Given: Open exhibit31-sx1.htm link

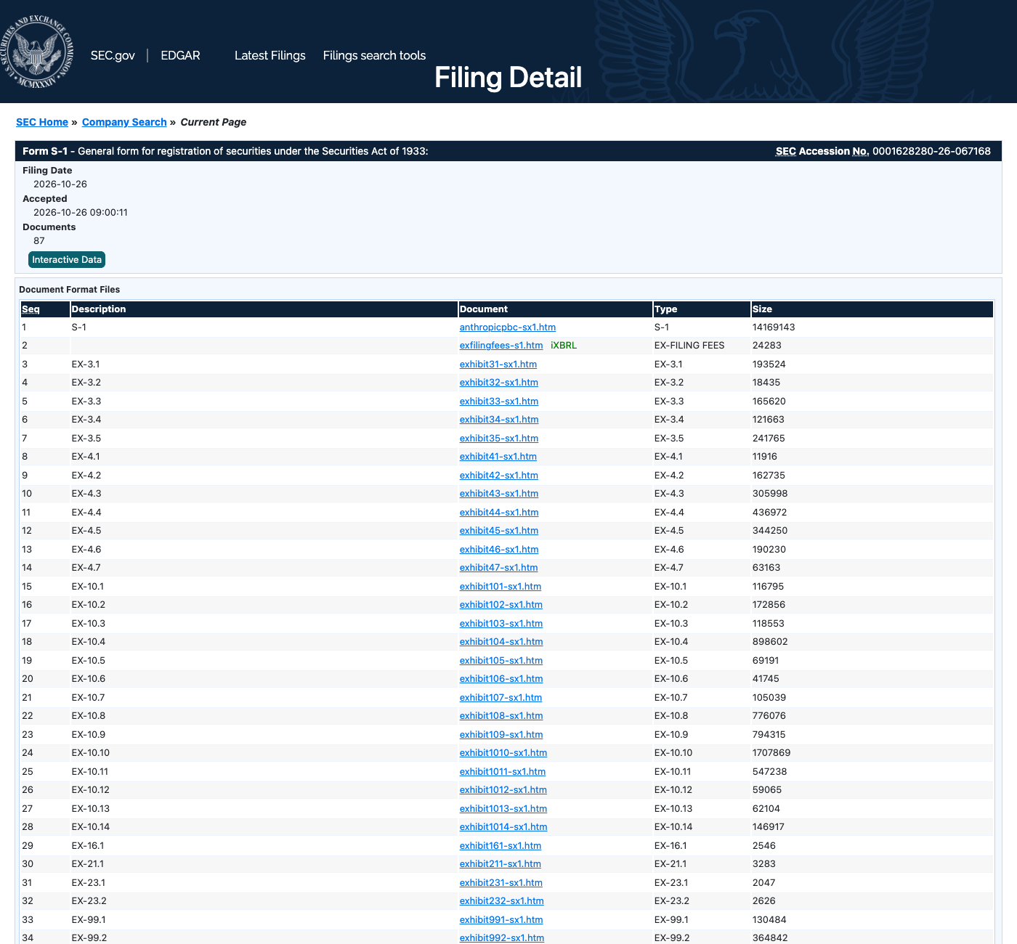Looking at the screenshot, I should point(498,365).
